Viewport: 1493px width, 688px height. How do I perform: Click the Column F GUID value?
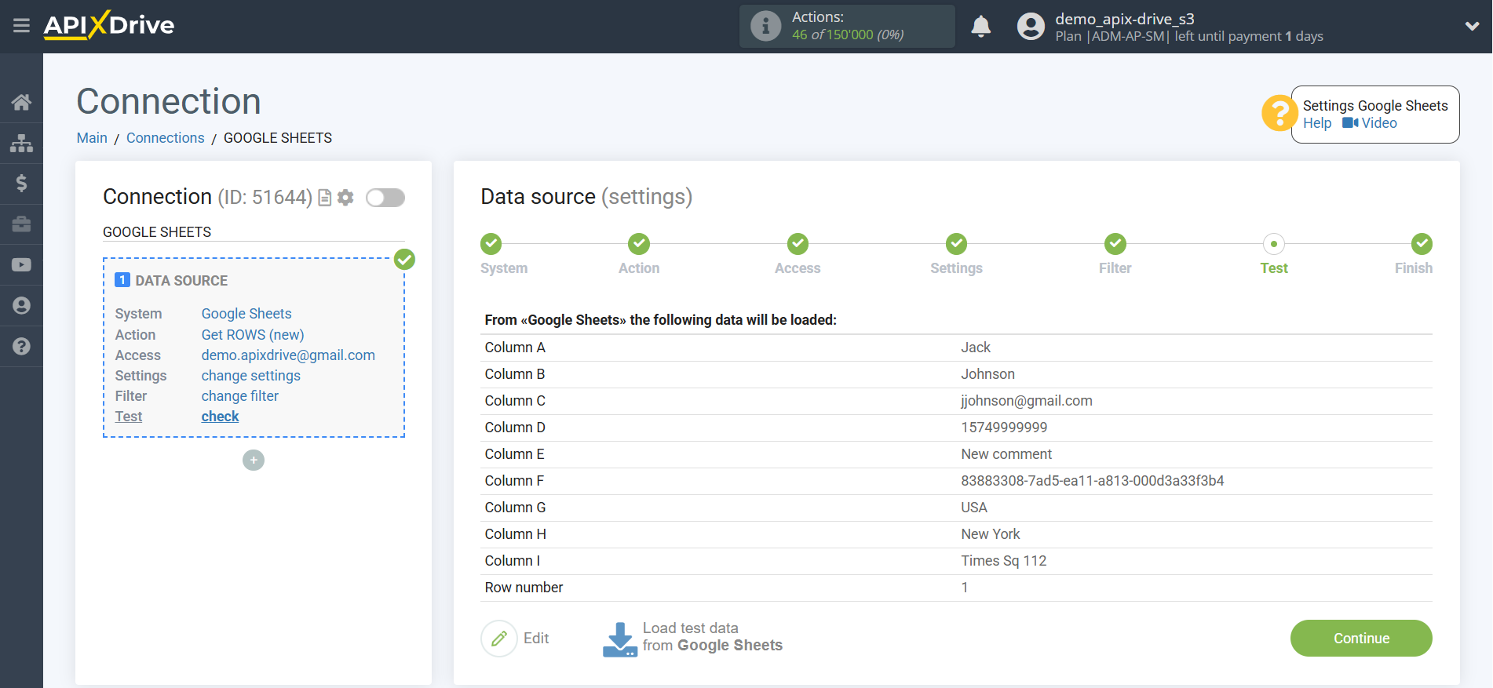1093,481
